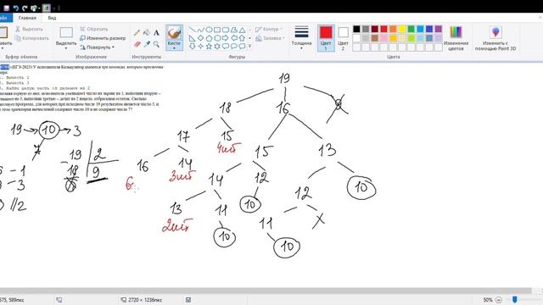
Task: Click the Copy (Копировать) button
Action: pos(32,38)
